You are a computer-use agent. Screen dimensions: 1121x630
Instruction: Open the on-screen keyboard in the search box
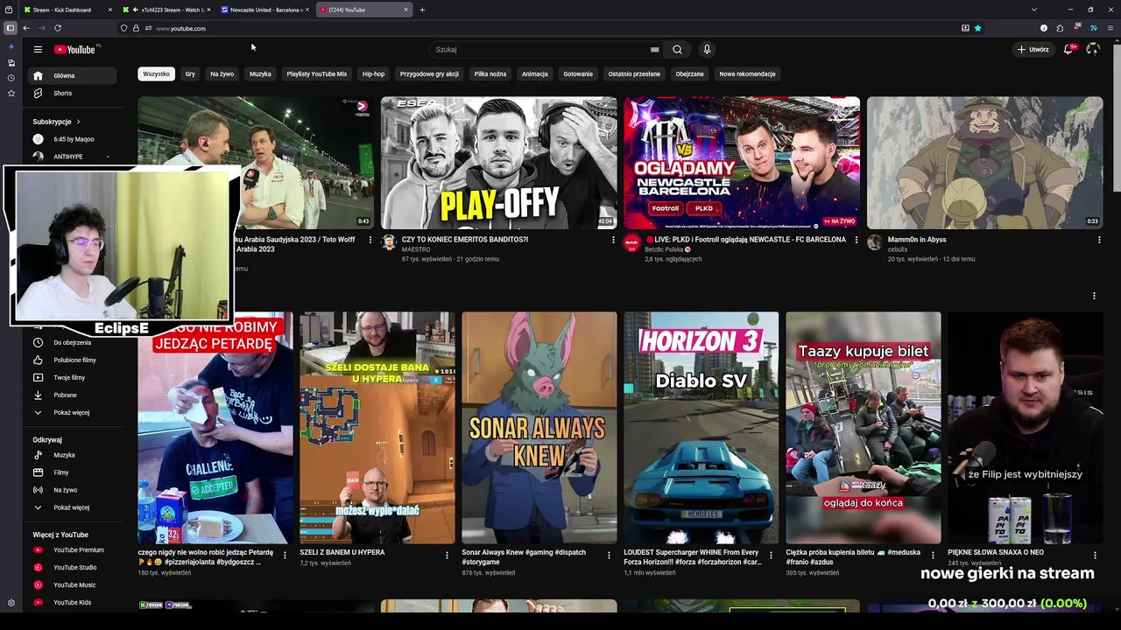(654, 50)
